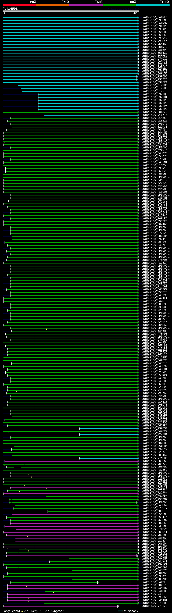The width and height of the screenshot is (172, 613).
Task: Select hit label UniRef100_B9I7R0
Action: [x=154, y=26]
